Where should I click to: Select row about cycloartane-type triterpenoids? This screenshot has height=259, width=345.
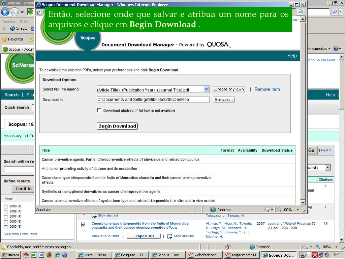(167, 201)
